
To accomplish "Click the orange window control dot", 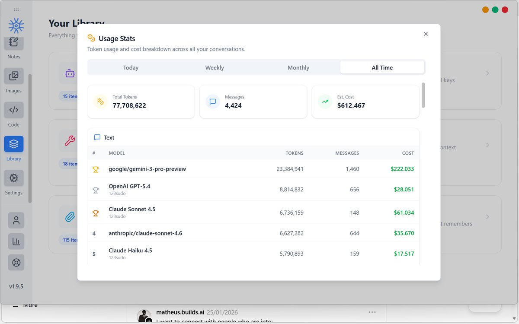I will coord(486,10).
